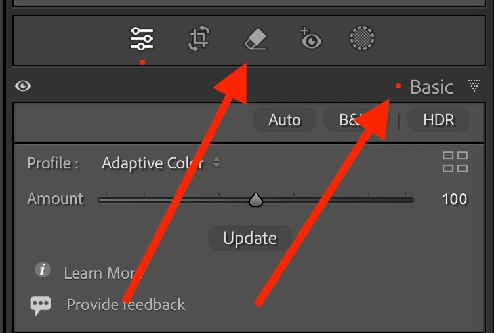494x333 pixels.
Task: Open the profile browser grid icon
Action: tap(455, 162)
